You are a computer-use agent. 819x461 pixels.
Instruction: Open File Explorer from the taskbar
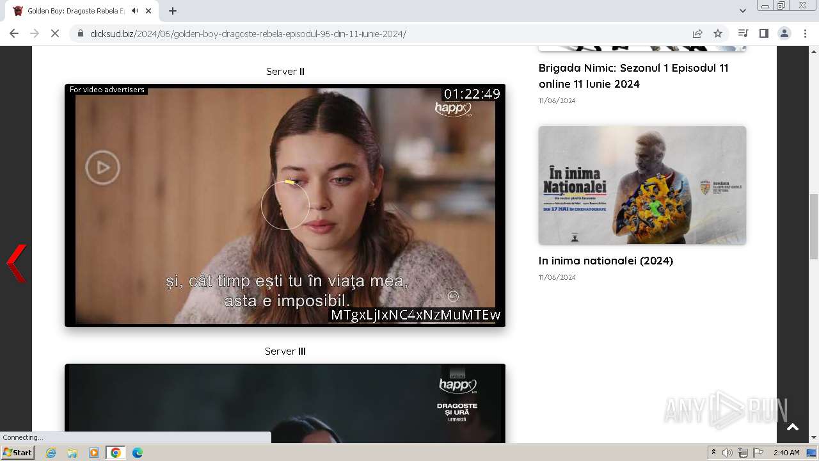click(72, 453)
